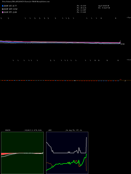Screen dimensions: 131x174
Task: Click the MACD panel title
Action: pyautogui.click(x=8, y=130)
